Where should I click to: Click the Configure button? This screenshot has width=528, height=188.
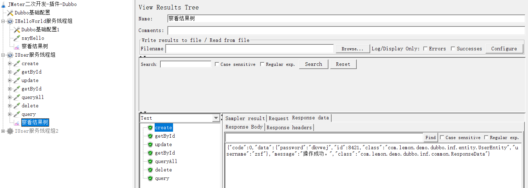(504, 49)
